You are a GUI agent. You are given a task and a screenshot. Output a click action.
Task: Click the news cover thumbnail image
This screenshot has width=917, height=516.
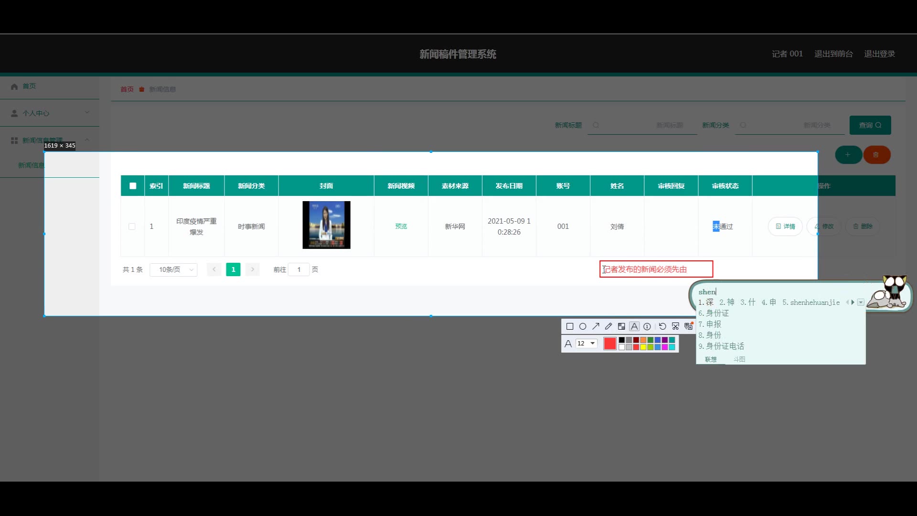(x=326, y=225)
